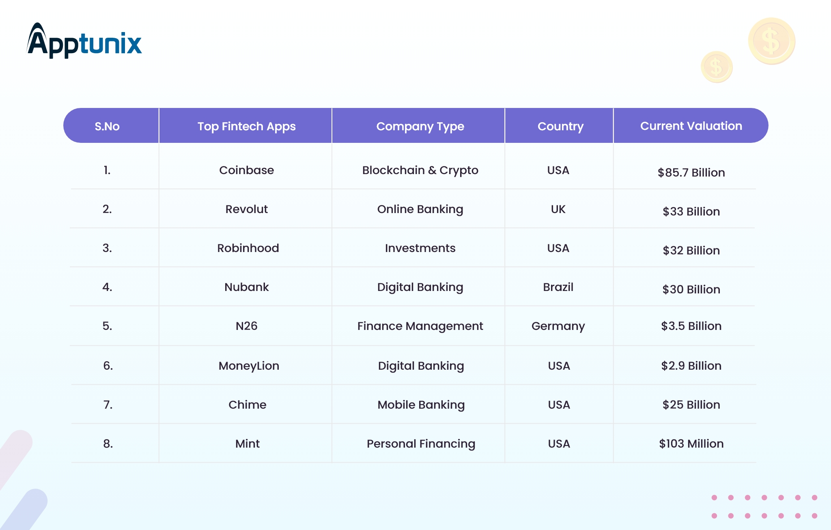Click the Nubank cell
This screenshot has width=831, height=530.
coord(246,287)
